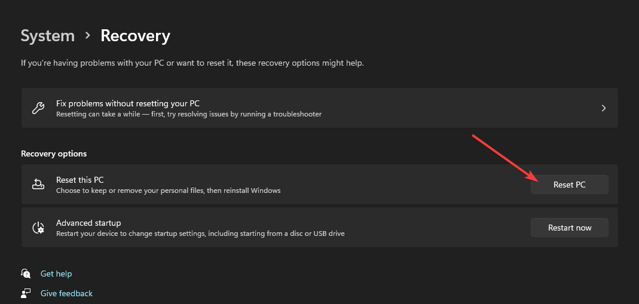Open the Get help link

click(x=56, y=274)
